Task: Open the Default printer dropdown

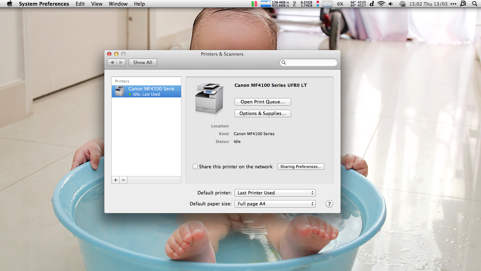Action: pyautogui.click(x=275, y=193)
